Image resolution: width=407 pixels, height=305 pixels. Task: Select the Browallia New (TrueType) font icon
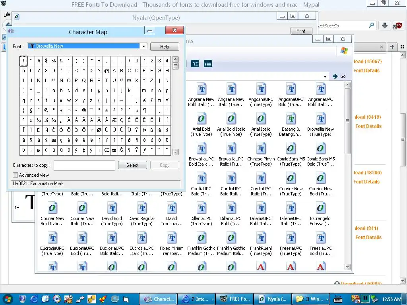[x=321, y=119]
